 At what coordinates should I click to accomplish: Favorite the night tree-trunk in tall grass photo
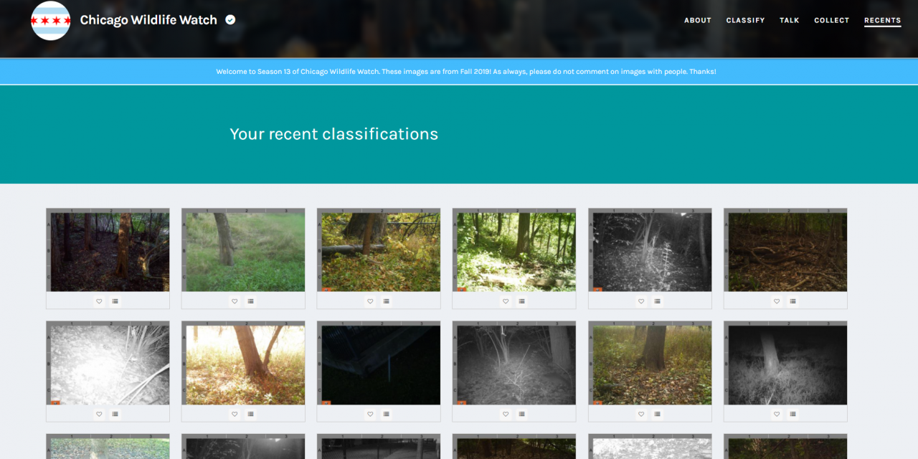tap(777, 414)
